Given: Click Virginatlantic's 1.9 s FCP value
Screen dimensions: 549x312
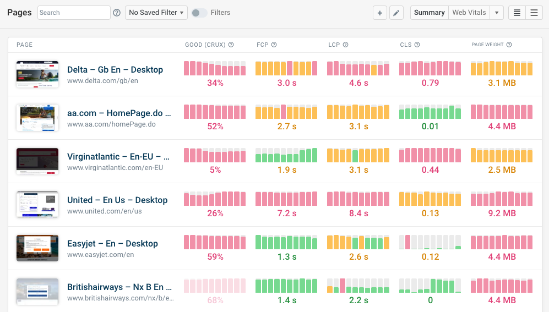Looking at the screenshot, I should point(287,169).
